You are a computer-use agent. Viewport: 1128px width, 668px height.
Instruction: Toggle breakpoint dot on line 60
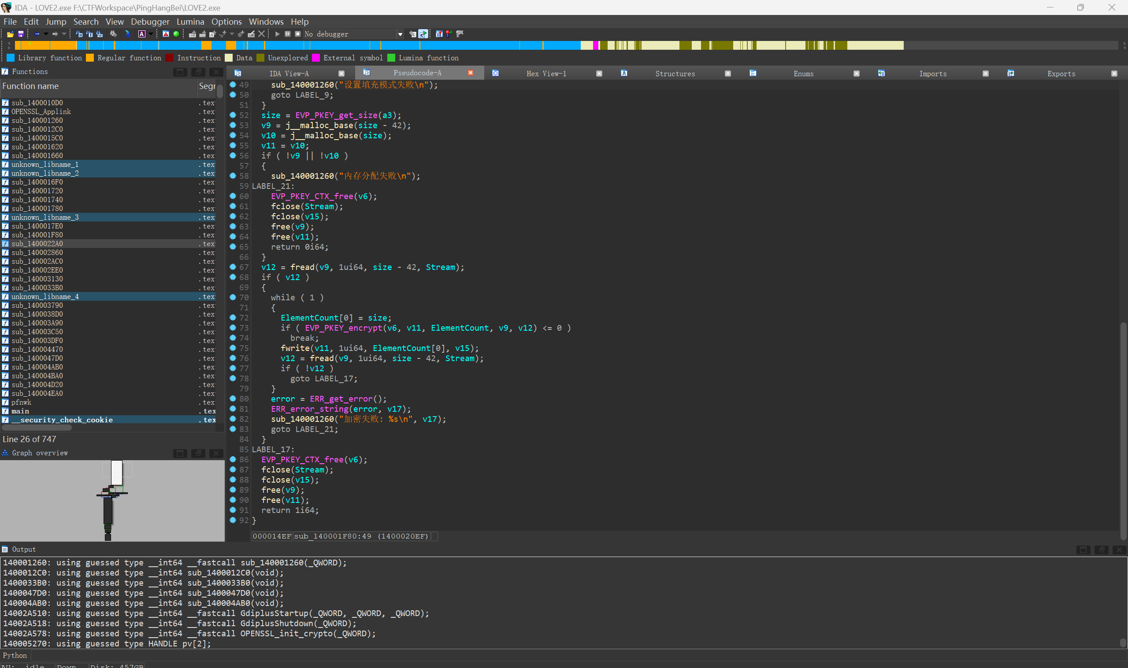point(233,196)
